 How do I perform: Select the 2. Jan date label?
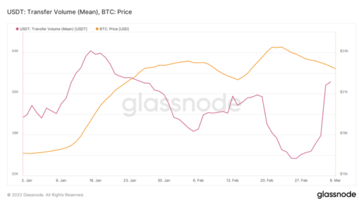coord(26,180)
